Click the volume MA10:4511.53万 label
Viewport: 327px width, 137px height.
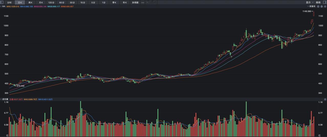pyautogui.click(x=46, y=99)
